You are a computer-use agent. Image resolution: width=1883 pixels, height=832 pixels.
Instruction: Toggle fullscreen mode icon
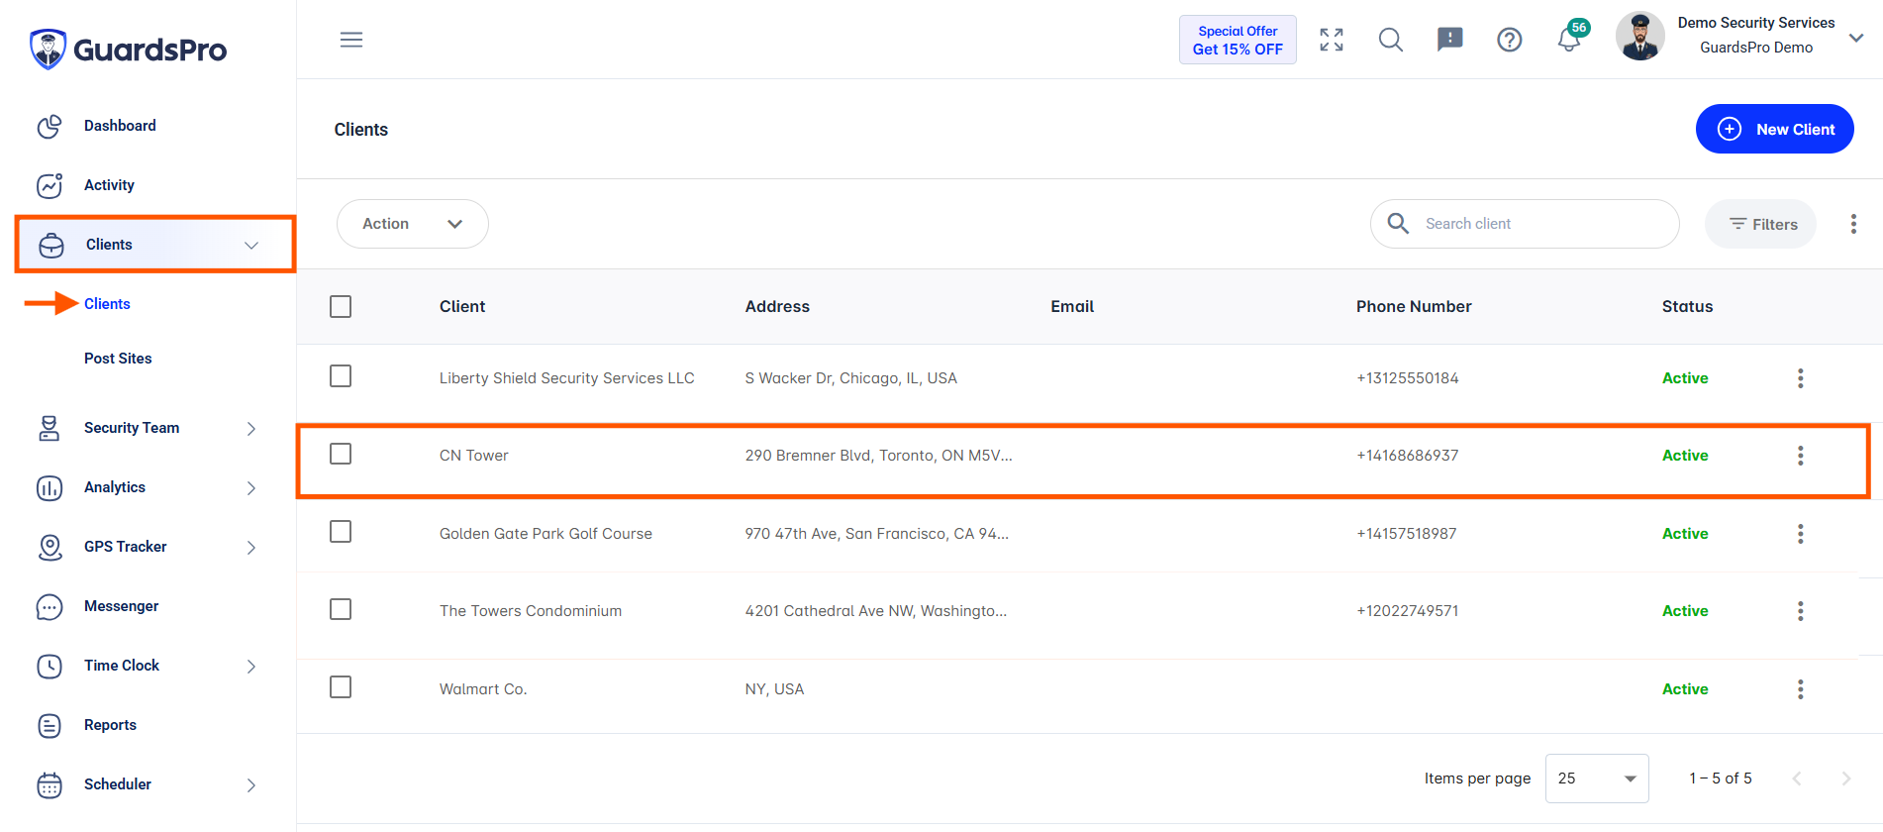[1332, 40]
